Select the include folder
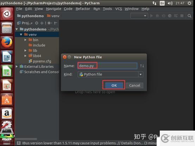The width and height of the screenshot is (195, 146). [x=37, y=45]
